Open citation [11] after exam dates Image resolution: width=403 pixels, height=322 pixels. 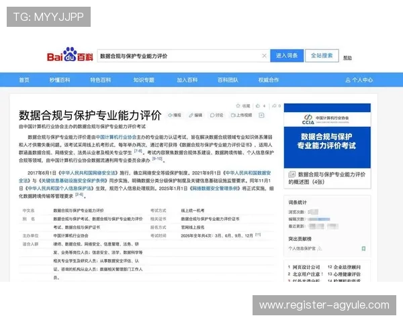[258, 234]
